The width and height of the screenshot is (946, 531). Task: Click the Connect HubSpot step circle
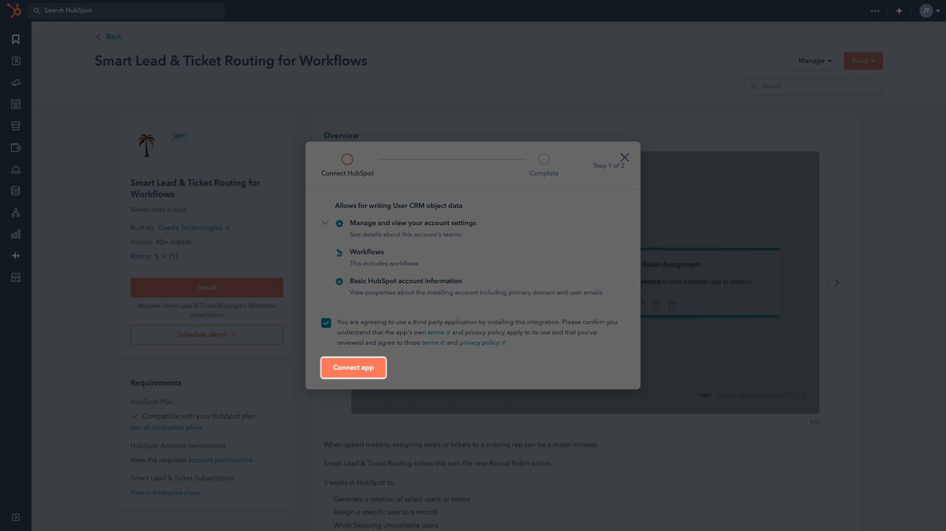point(347,159)
